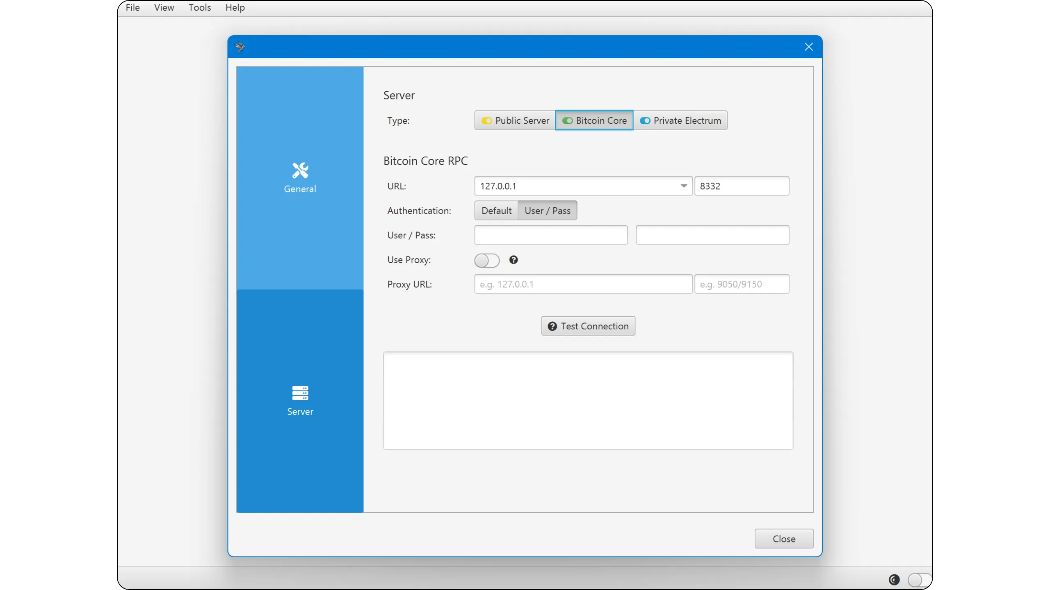Click the "Authentication:" label
1050x590 pixels.
(419, 211)
